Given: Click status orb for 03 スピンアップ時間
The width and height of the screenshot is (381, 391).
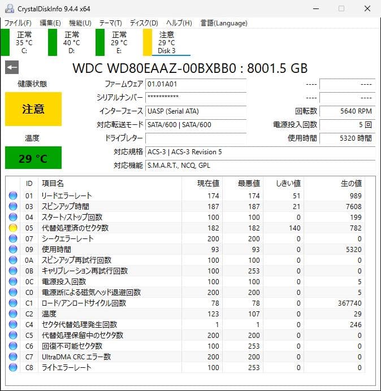Looking at the screenshot, I should [13, 206].
